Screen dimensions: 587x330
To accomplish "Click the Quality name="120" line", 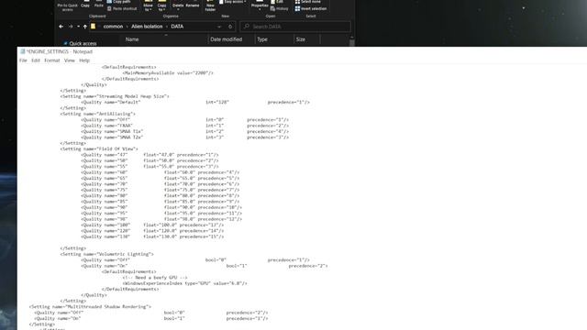I will [x=152, y=231].
